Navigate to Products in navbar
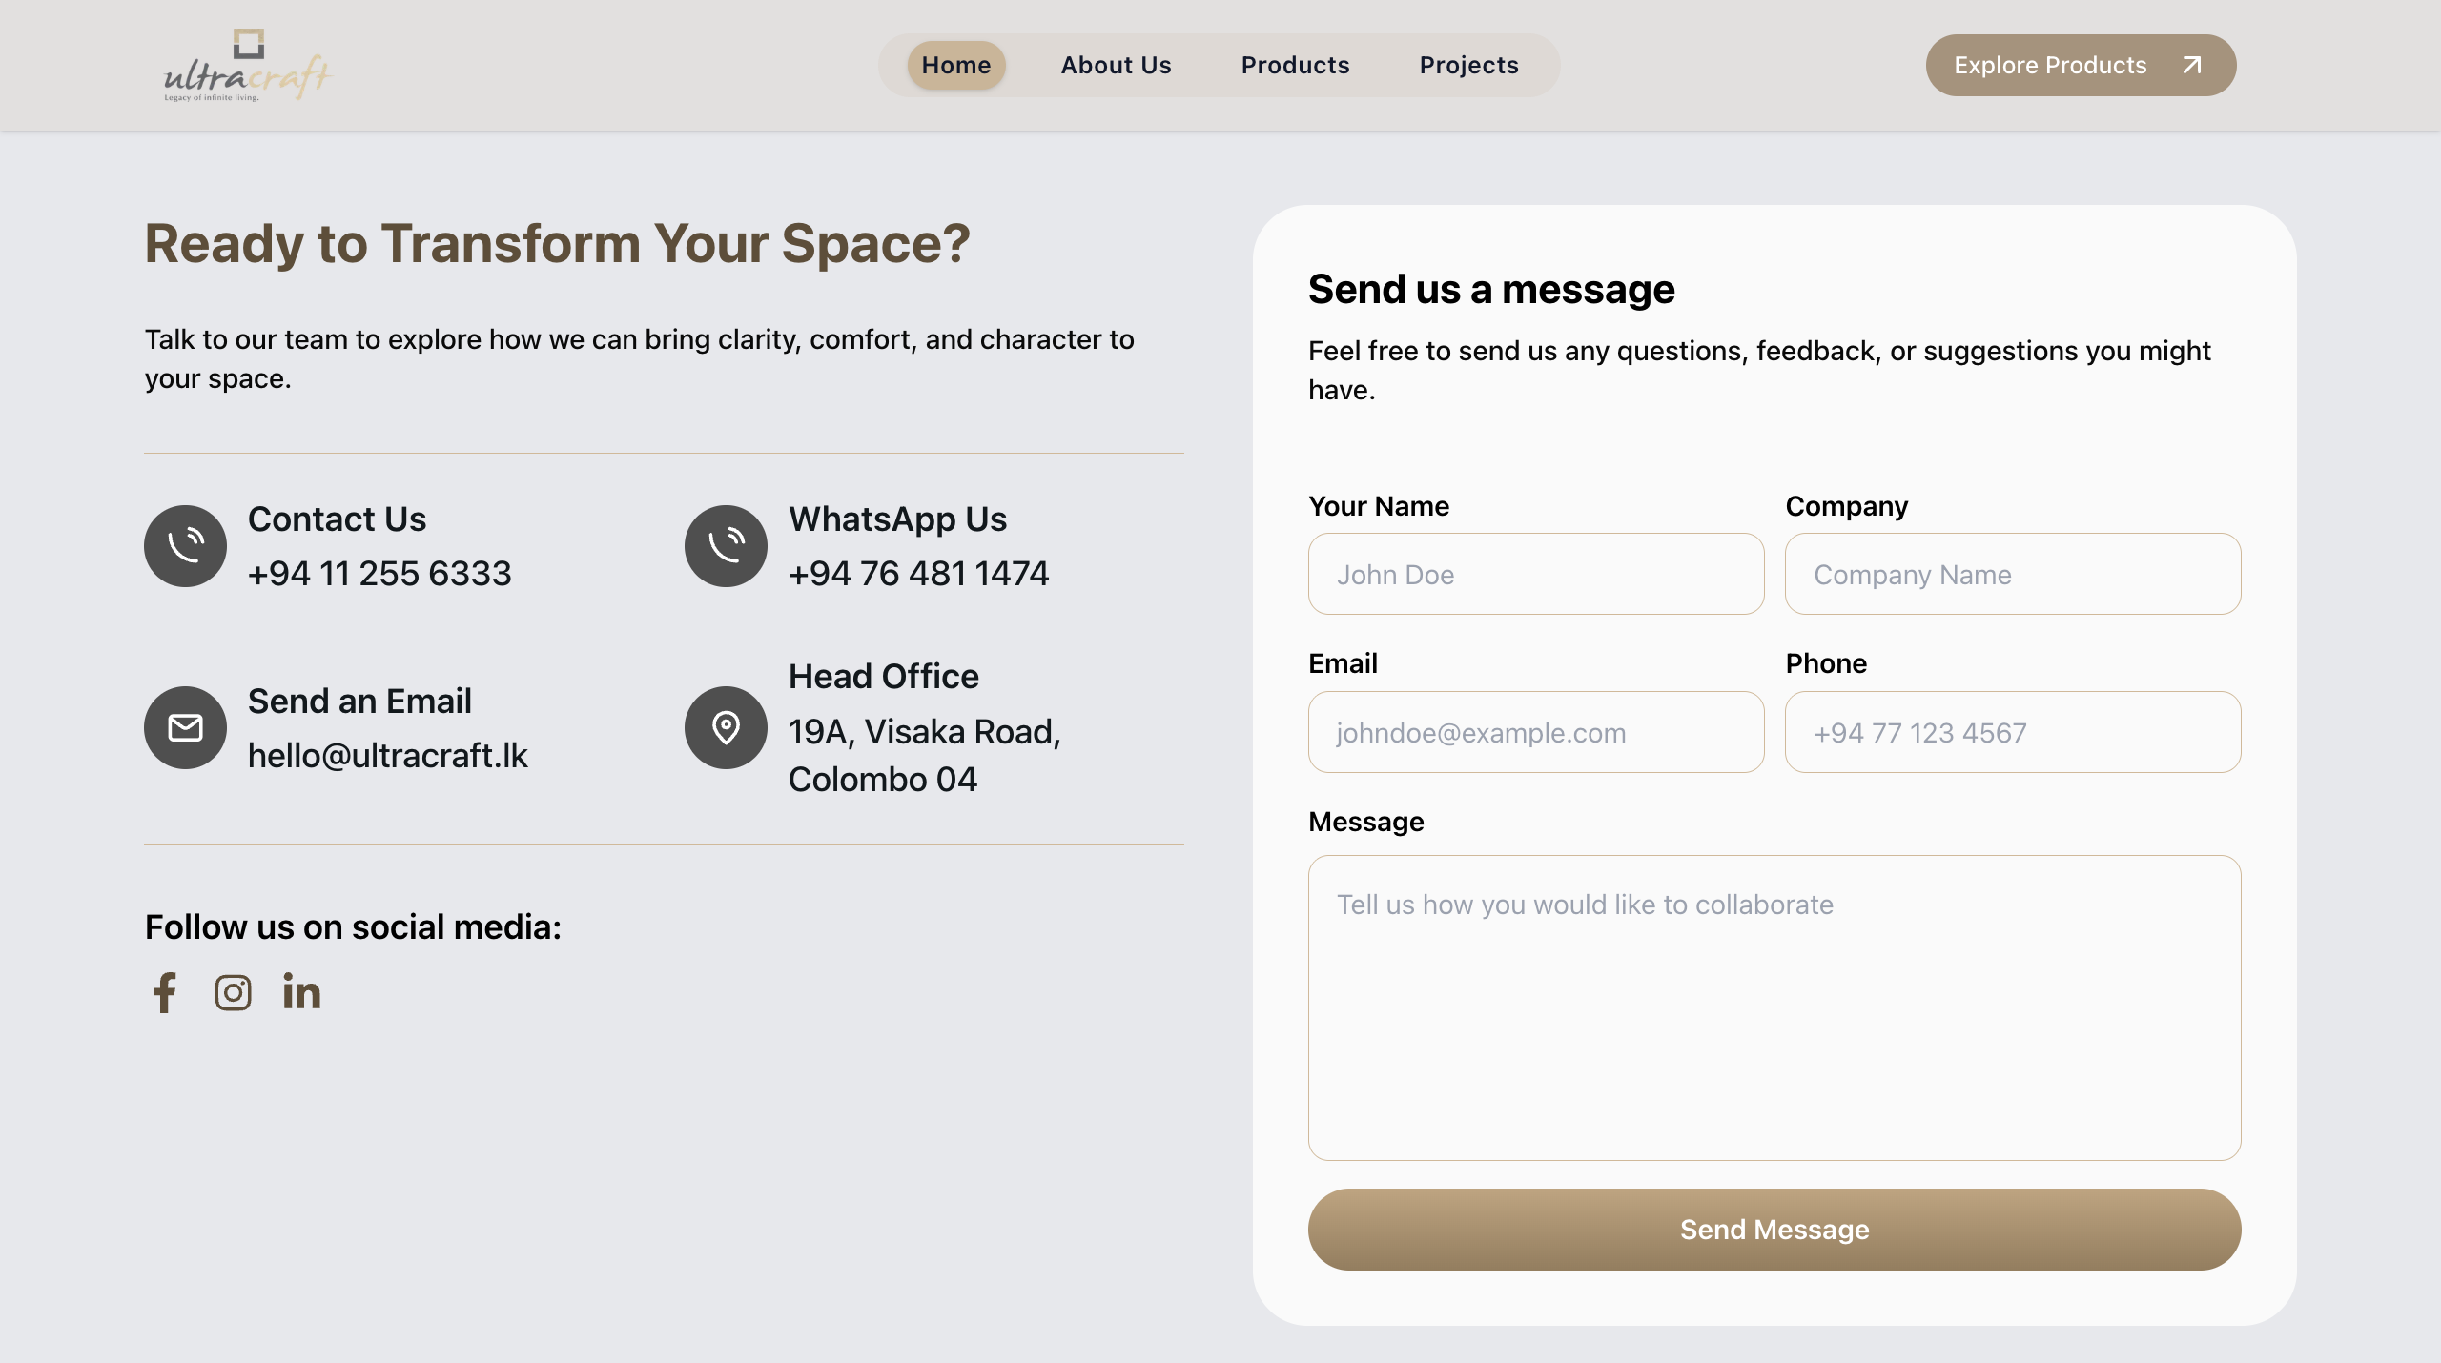This screenshot has width=2441, height=1363. pyautogui.click(x=1295, y=65)
